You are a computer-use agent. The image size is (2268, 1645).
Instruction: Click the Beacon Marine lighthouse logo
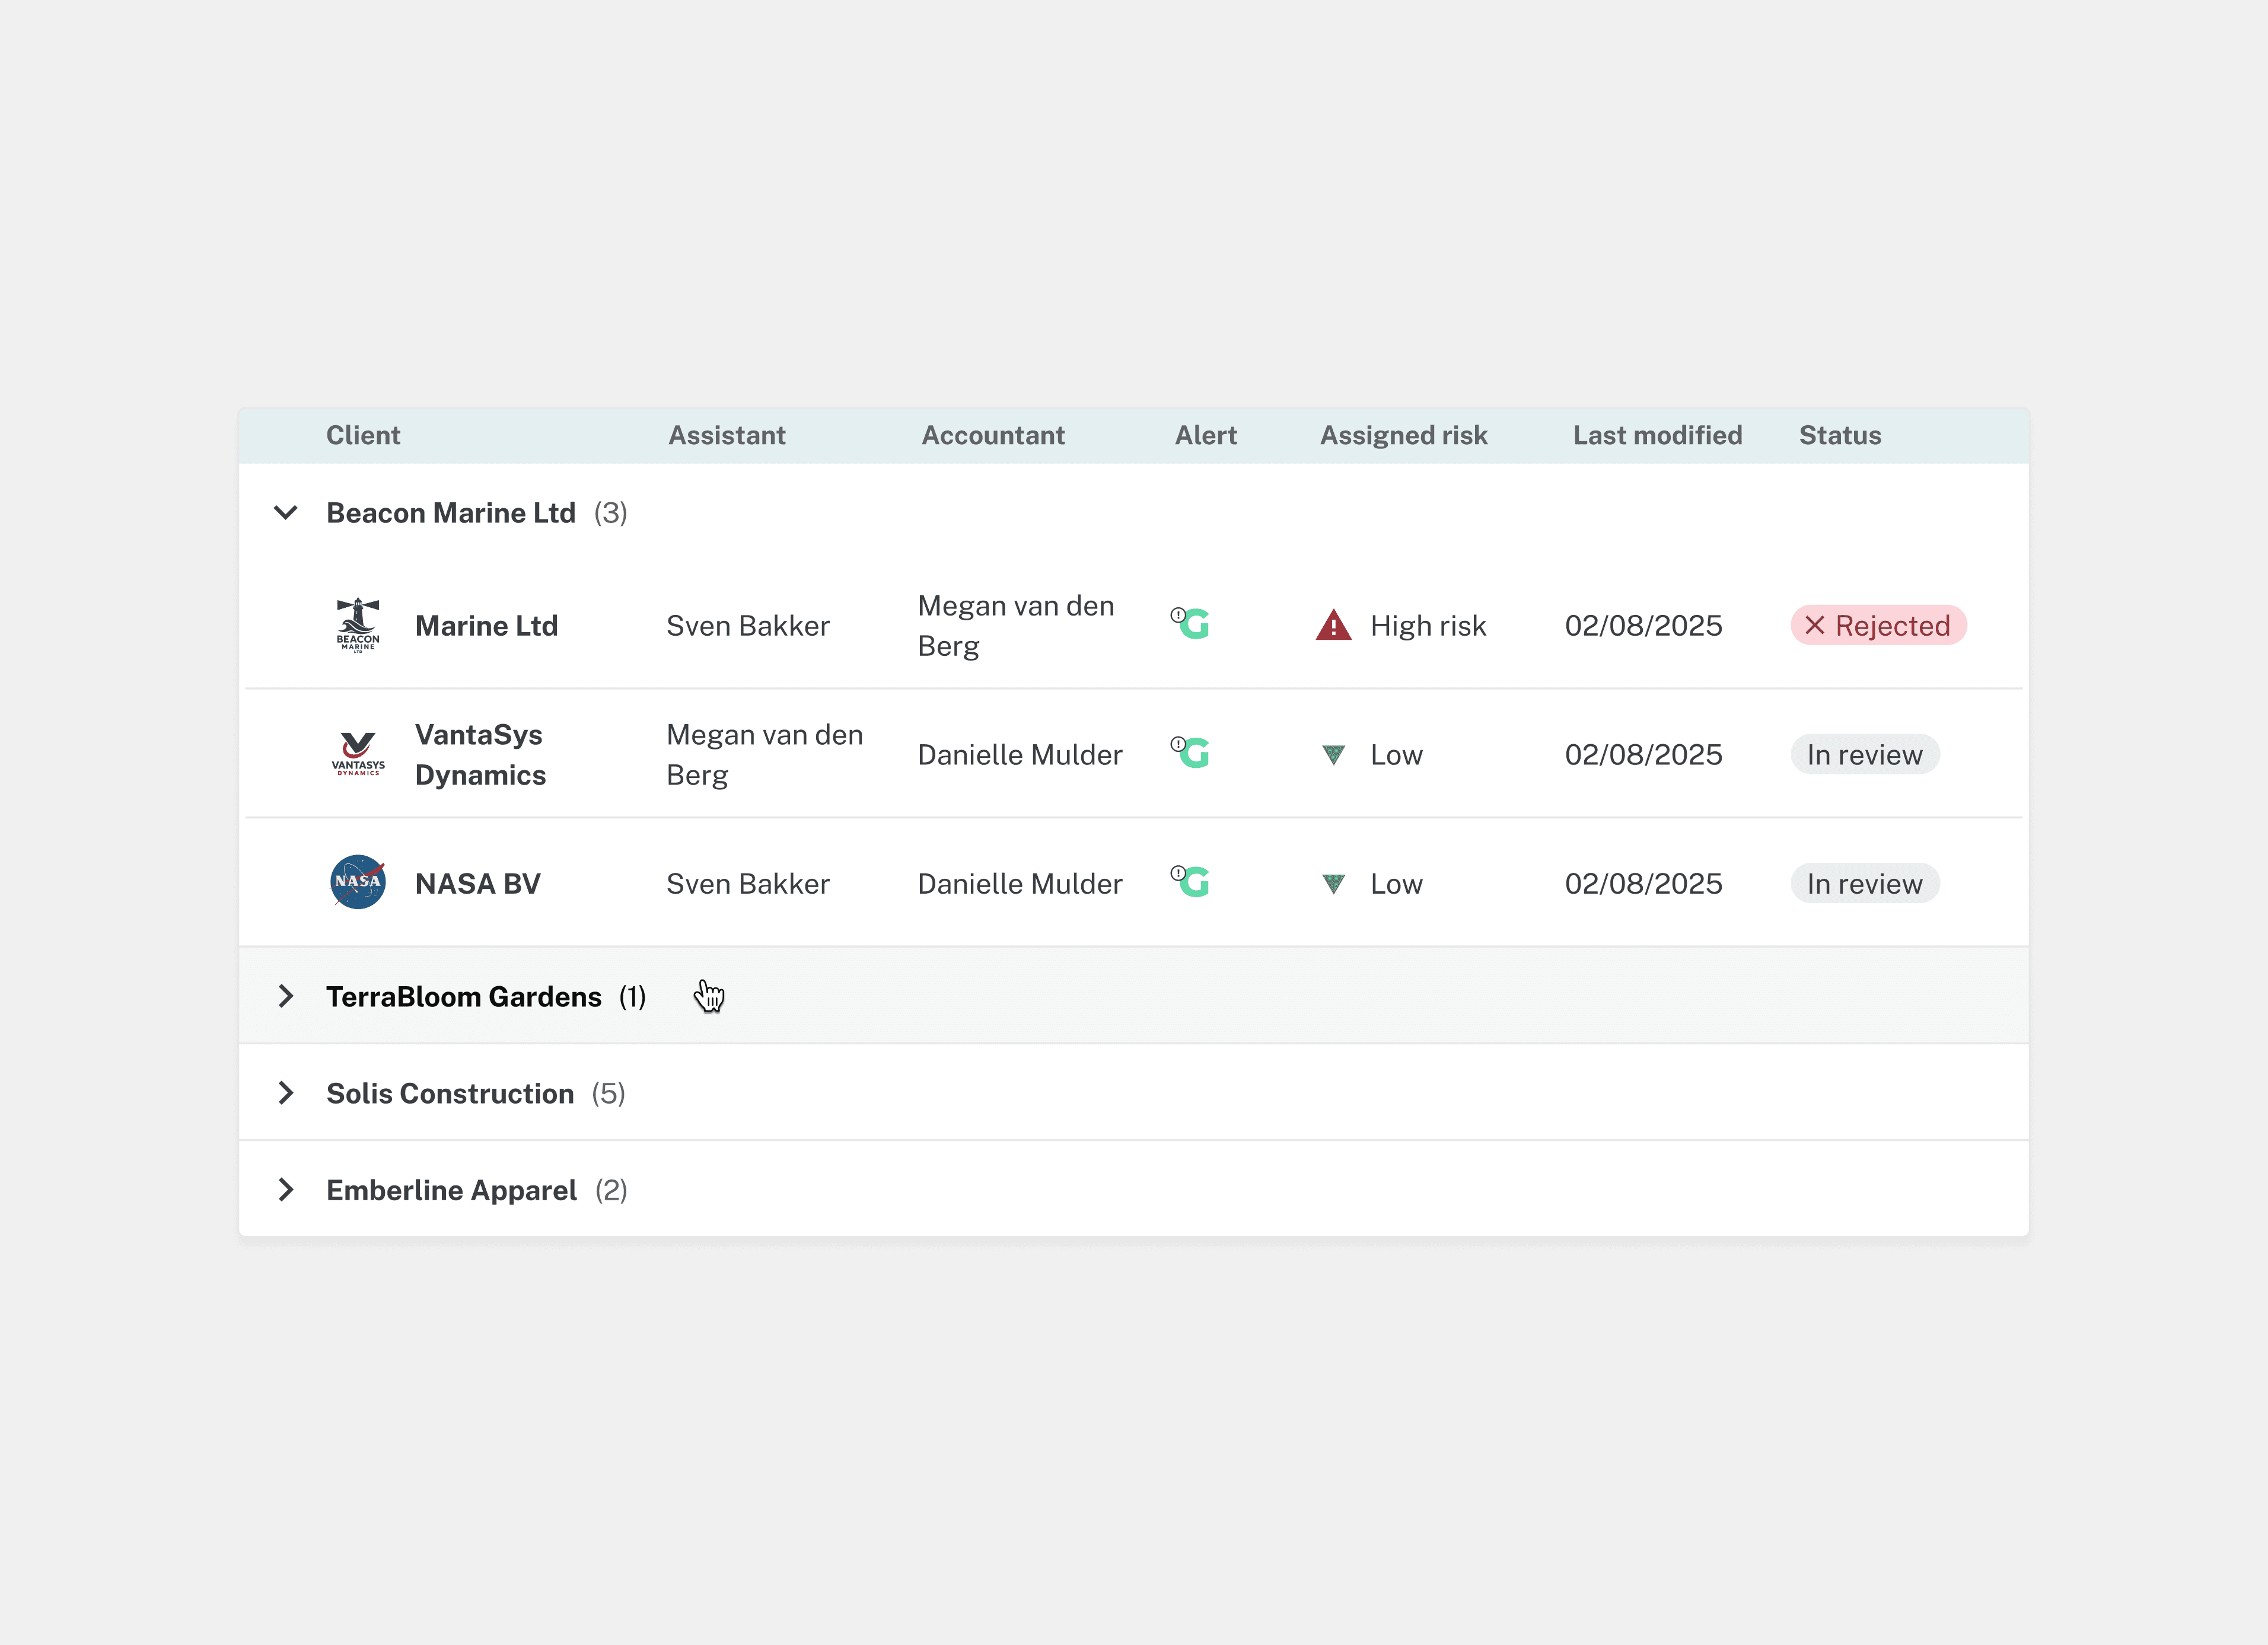click(x=358, y=625)
